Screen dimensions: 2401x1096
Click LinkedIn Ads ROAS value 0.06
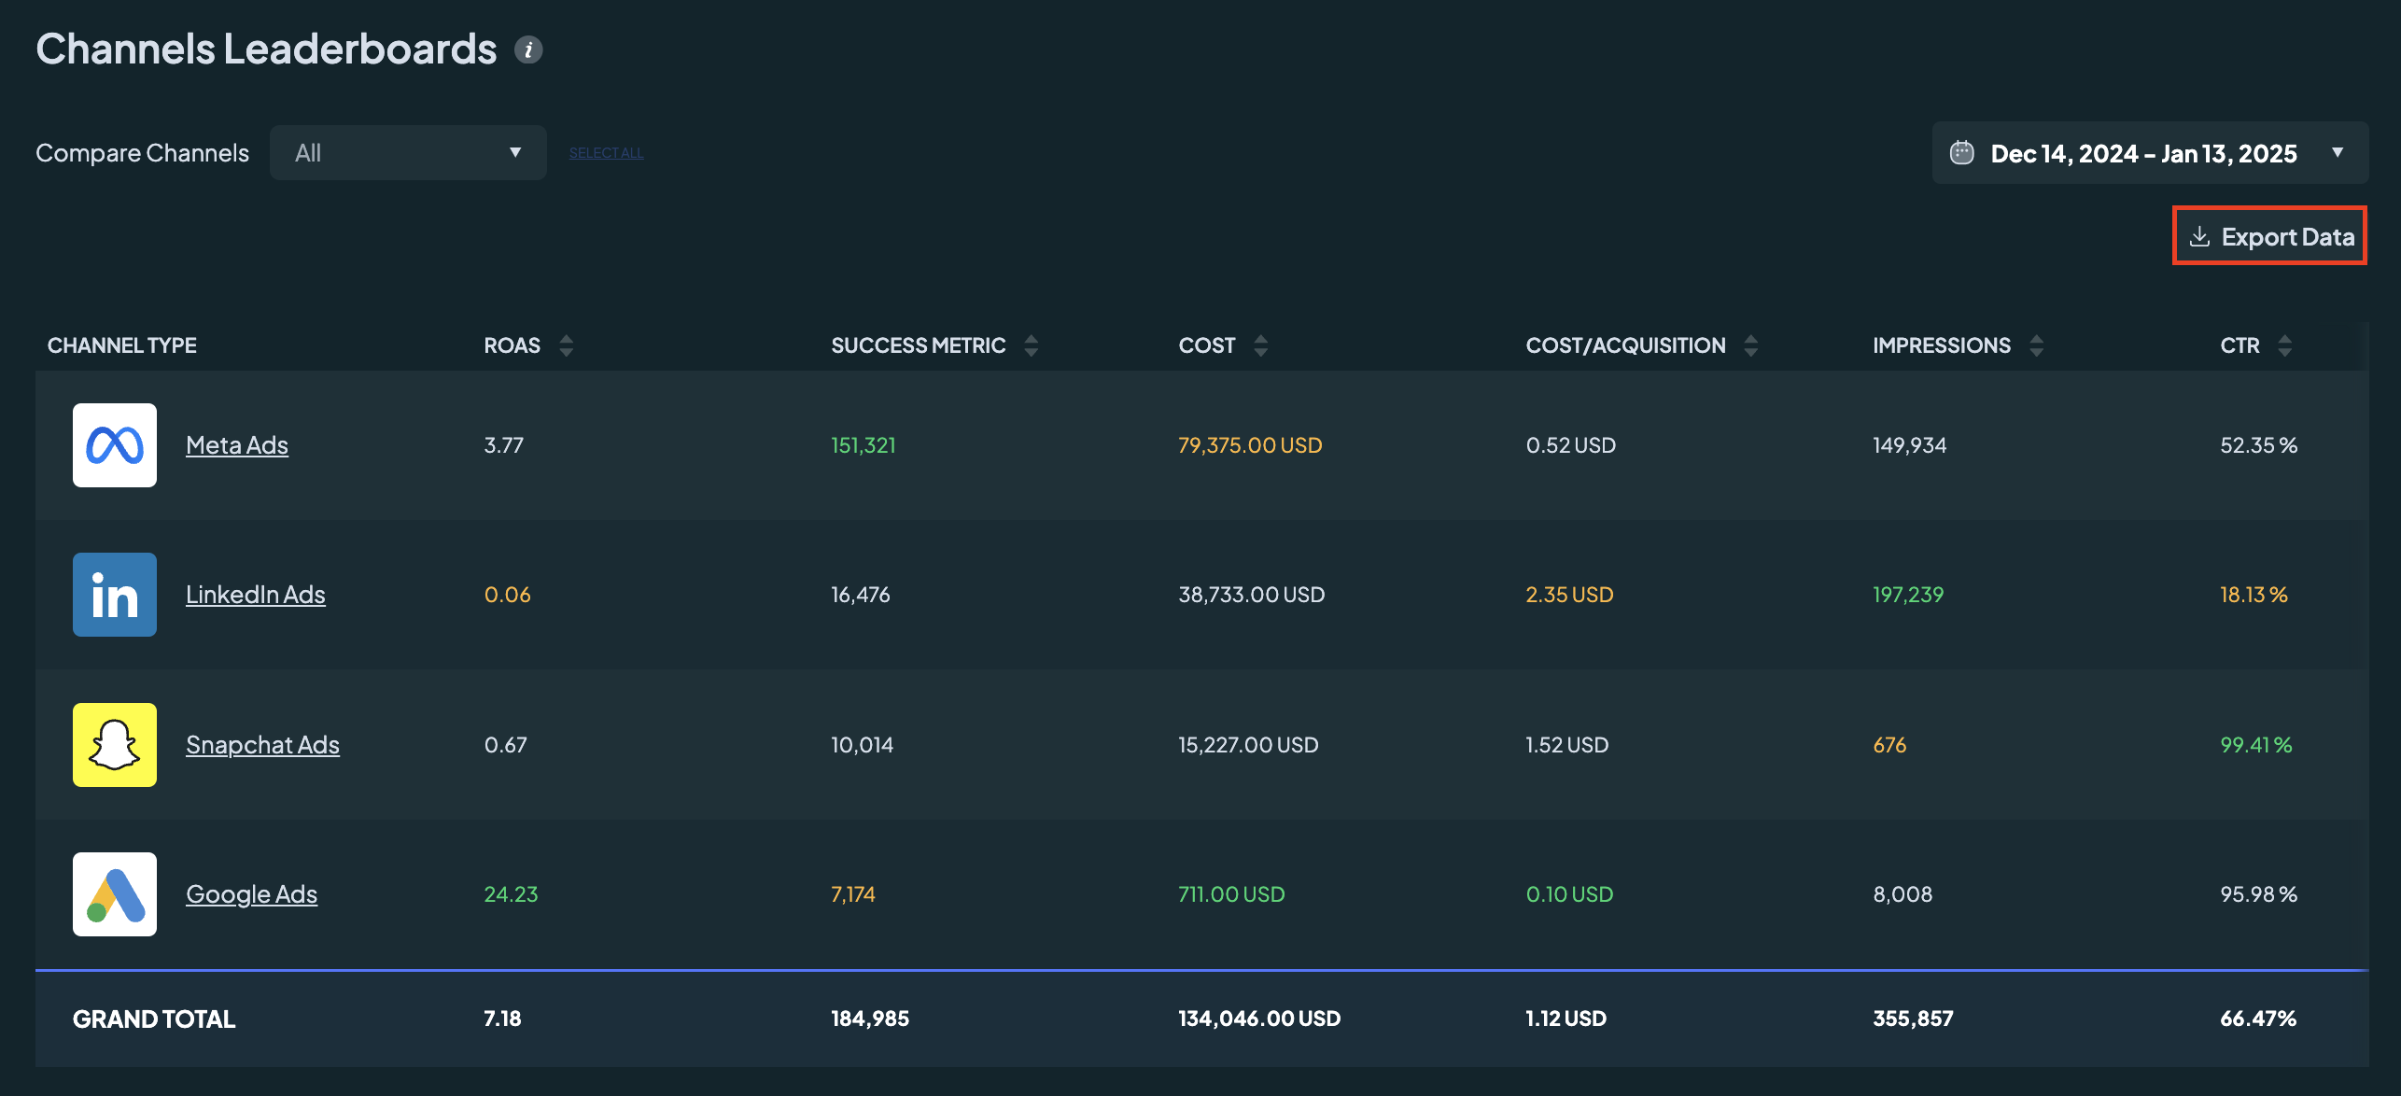(x=507, y=595)
